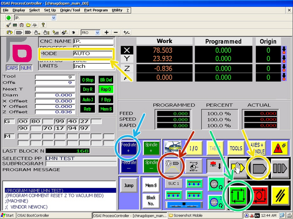Click the Jump button
This screenshot has width=293, height=219.
click(129, 185)
